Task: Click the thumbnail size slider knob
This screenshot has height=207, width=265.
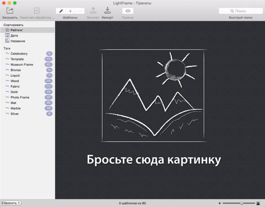Action: click(x=242, y=203)
